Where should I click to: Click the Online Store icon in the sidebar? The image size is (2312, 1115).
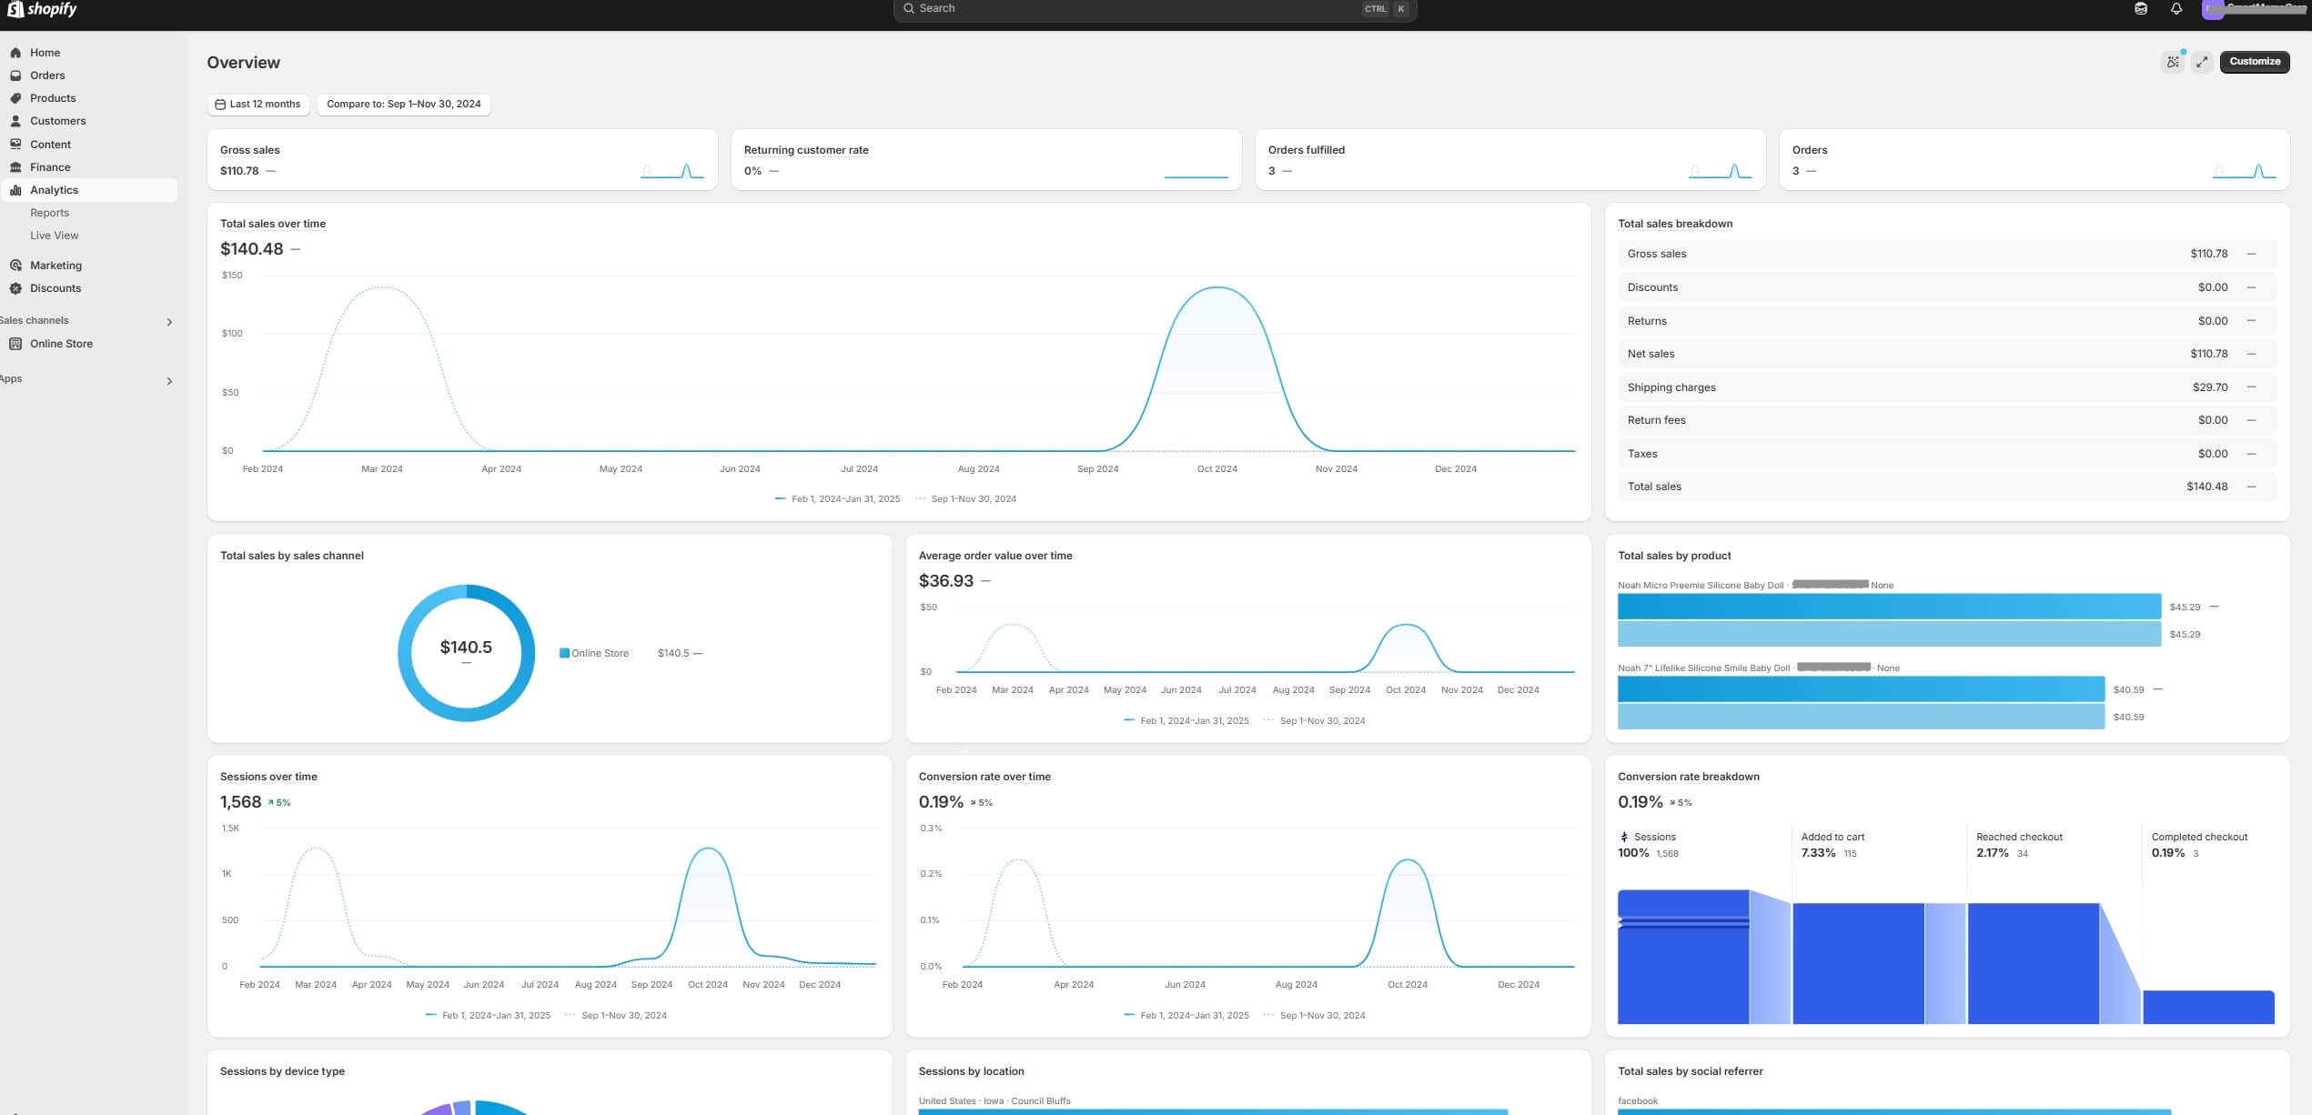(x=15, y=344)
